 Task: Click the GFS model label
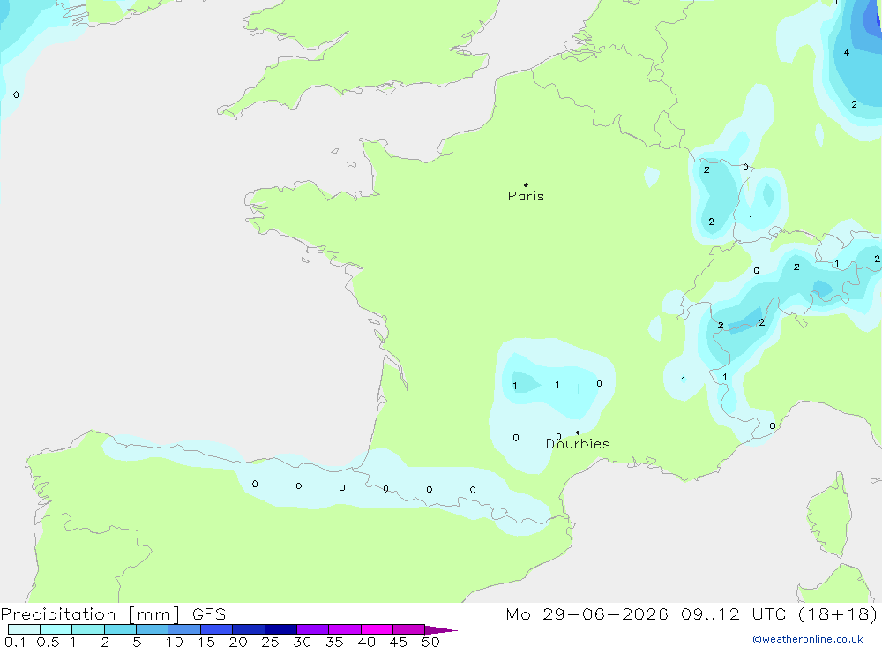pos(209,614)
